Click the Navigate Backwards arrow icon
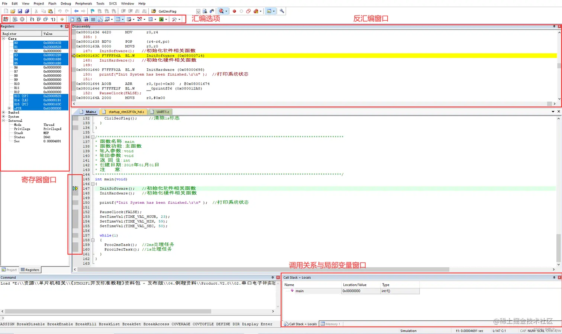Image resolution: width=562 pixels, height=334 pixels. coord(76,11)
